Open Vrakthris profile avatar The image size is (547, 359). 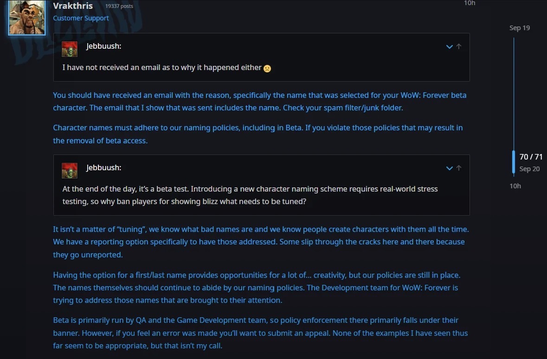coord(27,18)
